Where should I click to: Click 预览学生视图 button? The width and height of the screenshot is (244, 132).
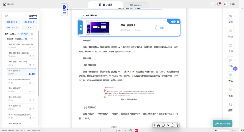click(223, 123)
